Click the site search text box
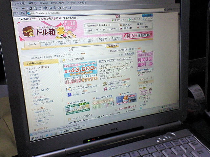 point(89,47)
